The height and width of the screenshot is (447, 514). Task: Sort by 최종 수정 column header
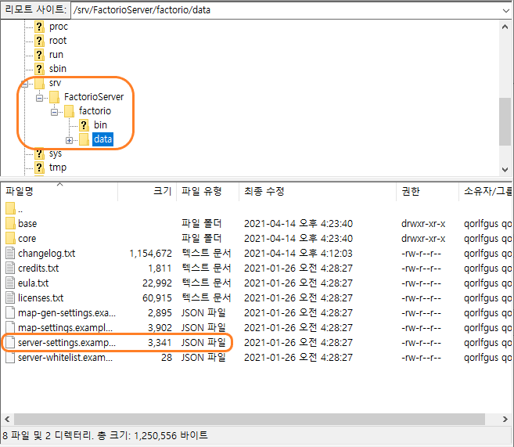318,191
